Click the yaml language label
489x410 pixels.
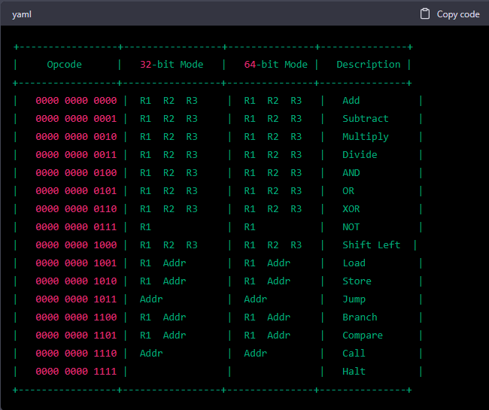(22, 14)
